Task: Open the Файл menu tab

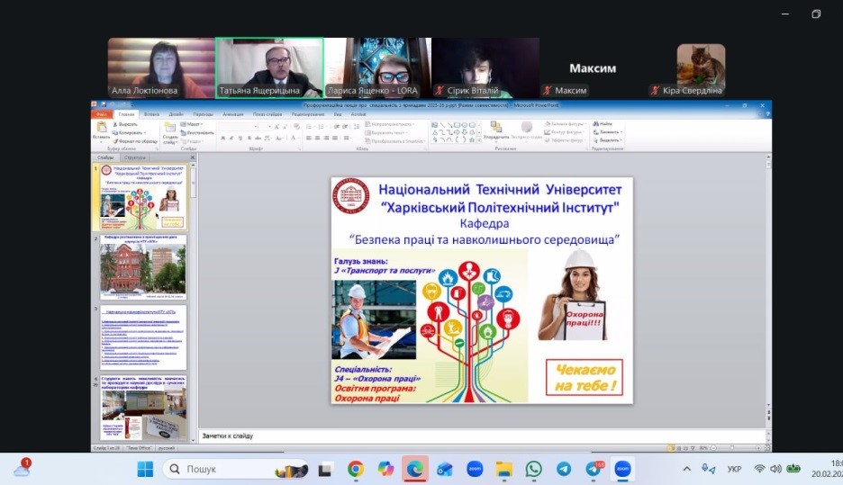Action: [102, 114]
